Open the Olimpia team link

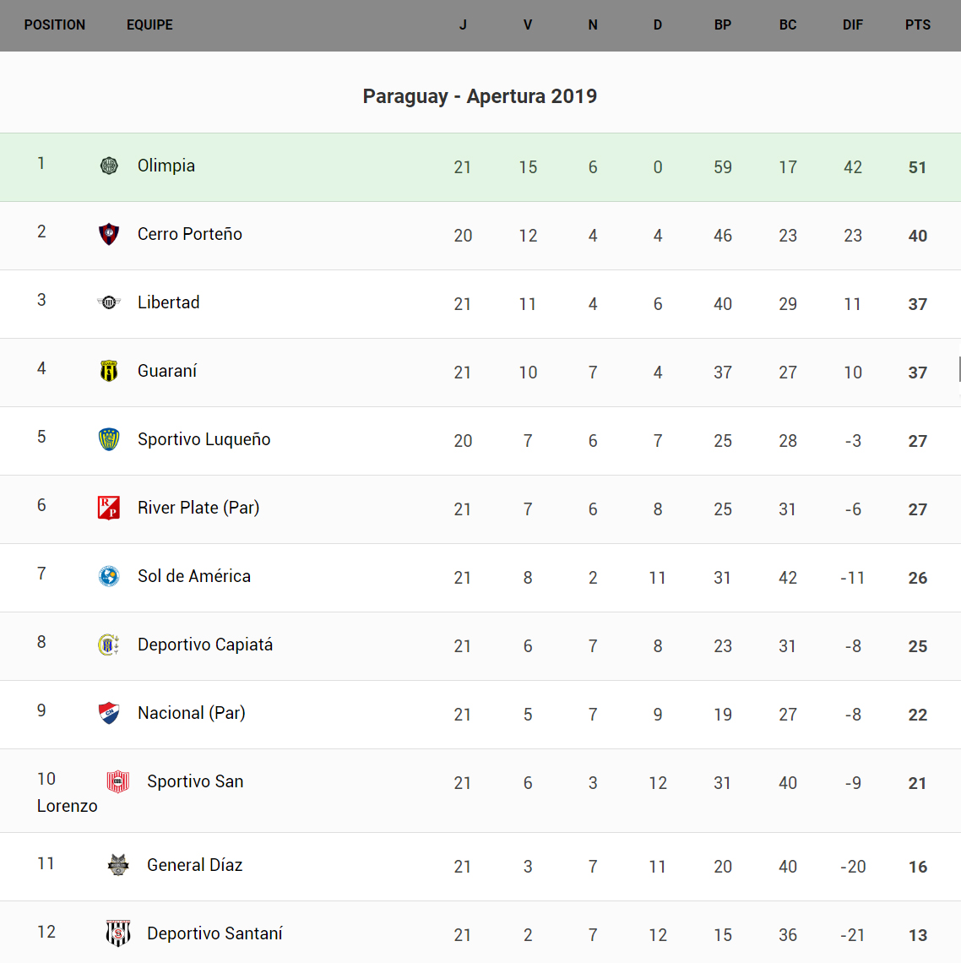[x=166, y=166]
